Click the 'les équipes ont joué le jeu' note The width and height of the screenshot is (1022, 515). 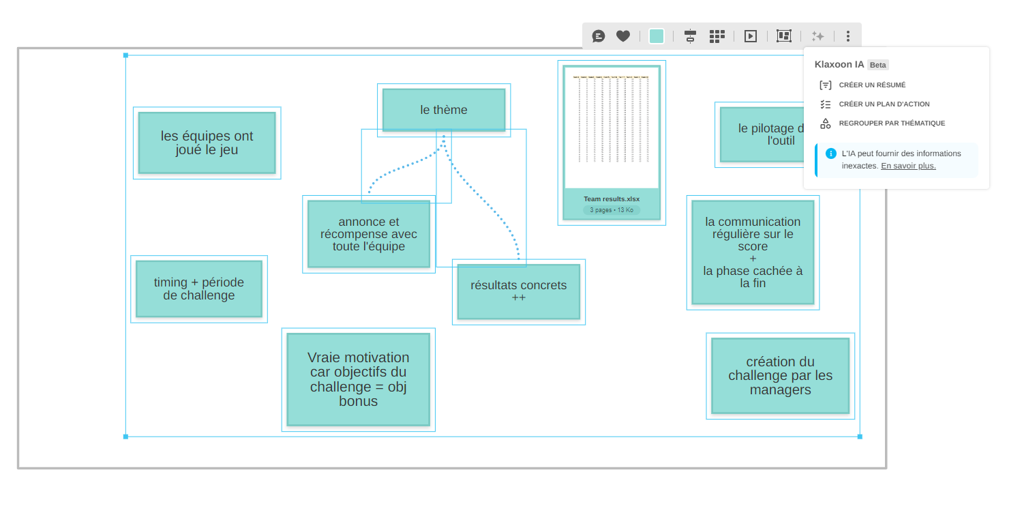pos(207,143)
